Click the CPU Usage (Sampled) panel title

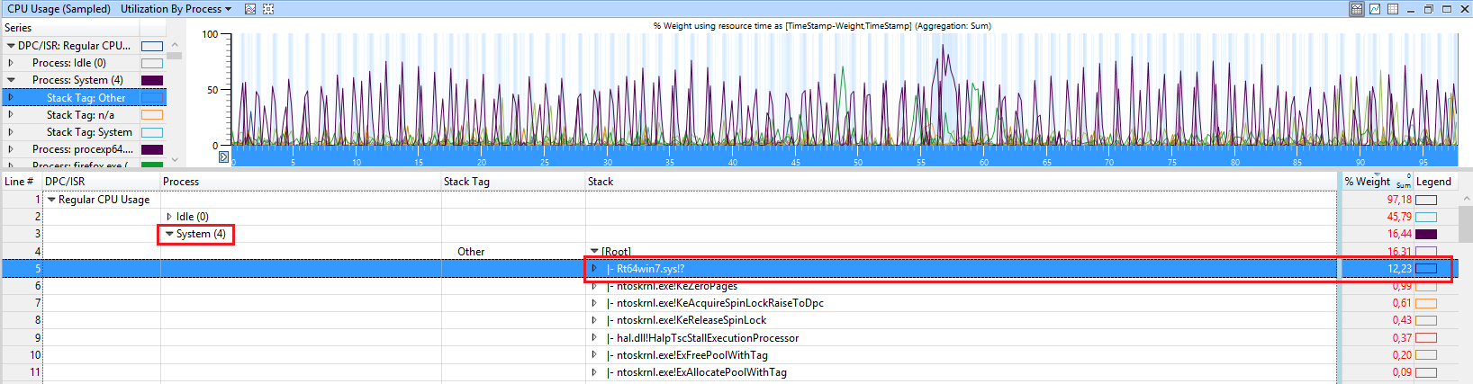click(x=59, y=9)
